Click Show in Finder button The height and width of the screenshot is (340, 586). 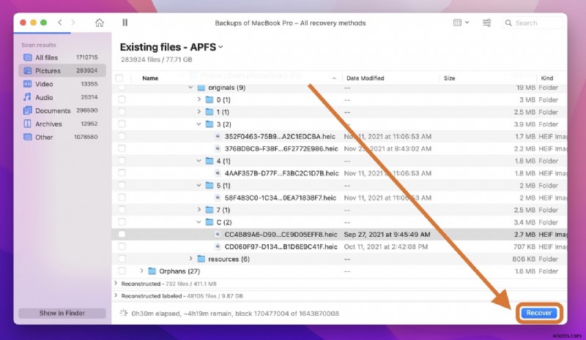pyautogui.click(x=62, y=313)
